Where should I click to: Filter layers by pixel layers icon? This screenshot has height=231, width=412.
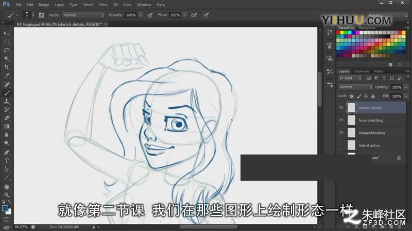(369, 78)
